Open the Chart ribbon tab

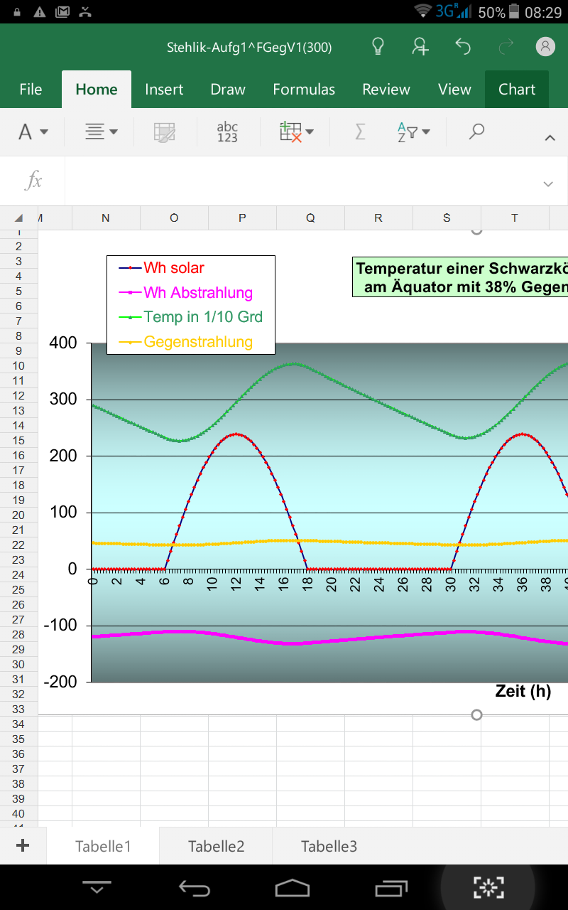(516, 90)
